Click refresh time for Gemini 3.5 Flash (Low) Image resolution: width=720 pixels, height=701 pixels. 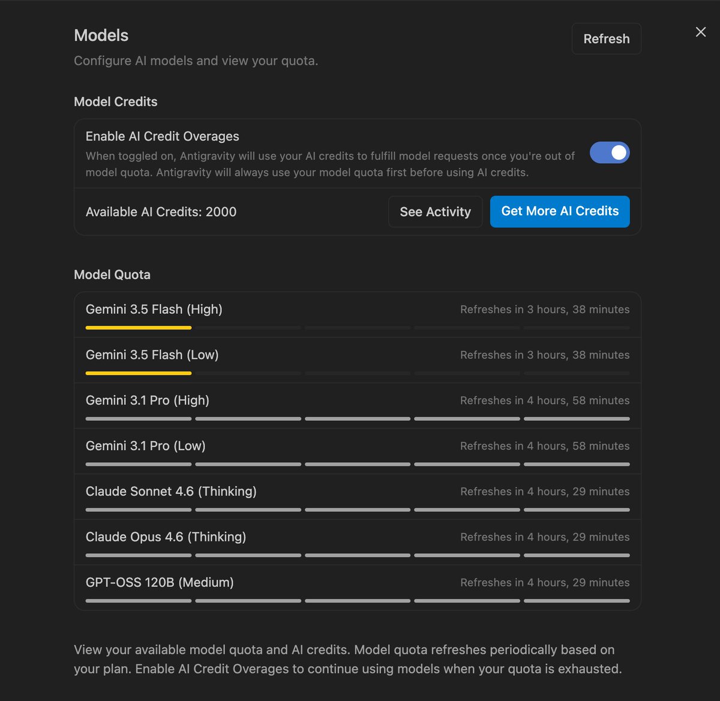[545, 355]
